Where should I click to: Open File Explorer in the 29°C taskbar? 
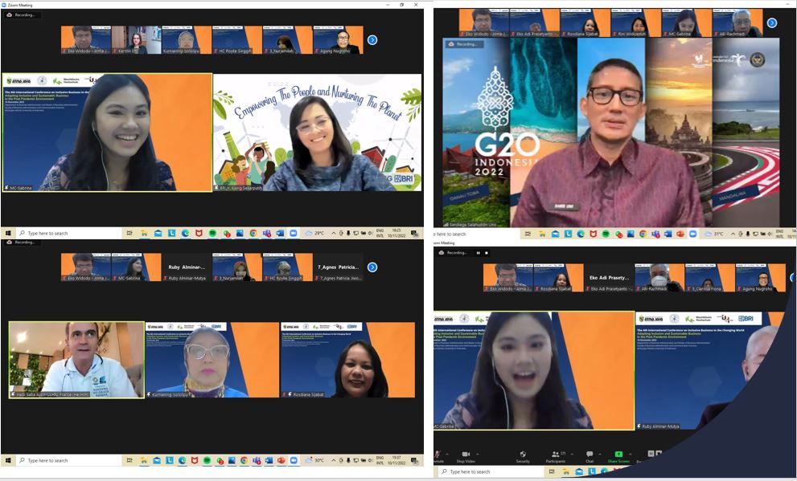coord(144,234)
